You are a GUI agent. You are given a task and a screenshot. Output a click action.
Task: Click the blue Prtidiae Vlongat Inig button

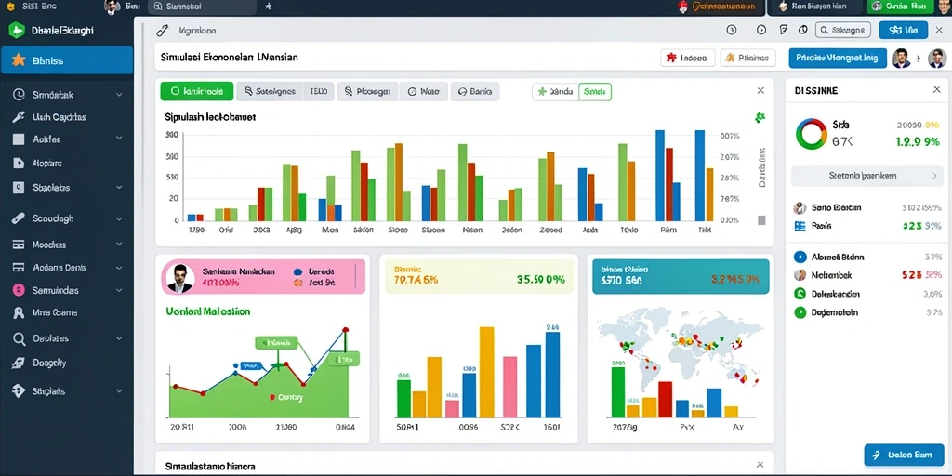click(838, 59)
